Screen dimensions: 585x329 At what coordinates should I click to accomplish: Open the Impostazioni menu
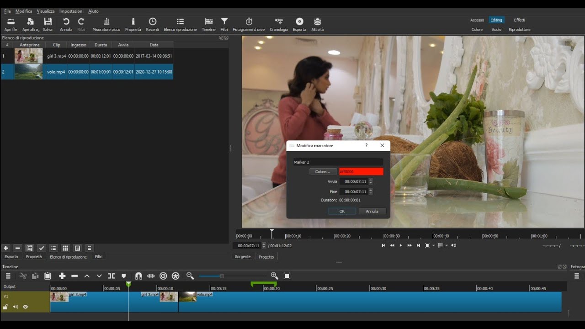click(71, 11)
